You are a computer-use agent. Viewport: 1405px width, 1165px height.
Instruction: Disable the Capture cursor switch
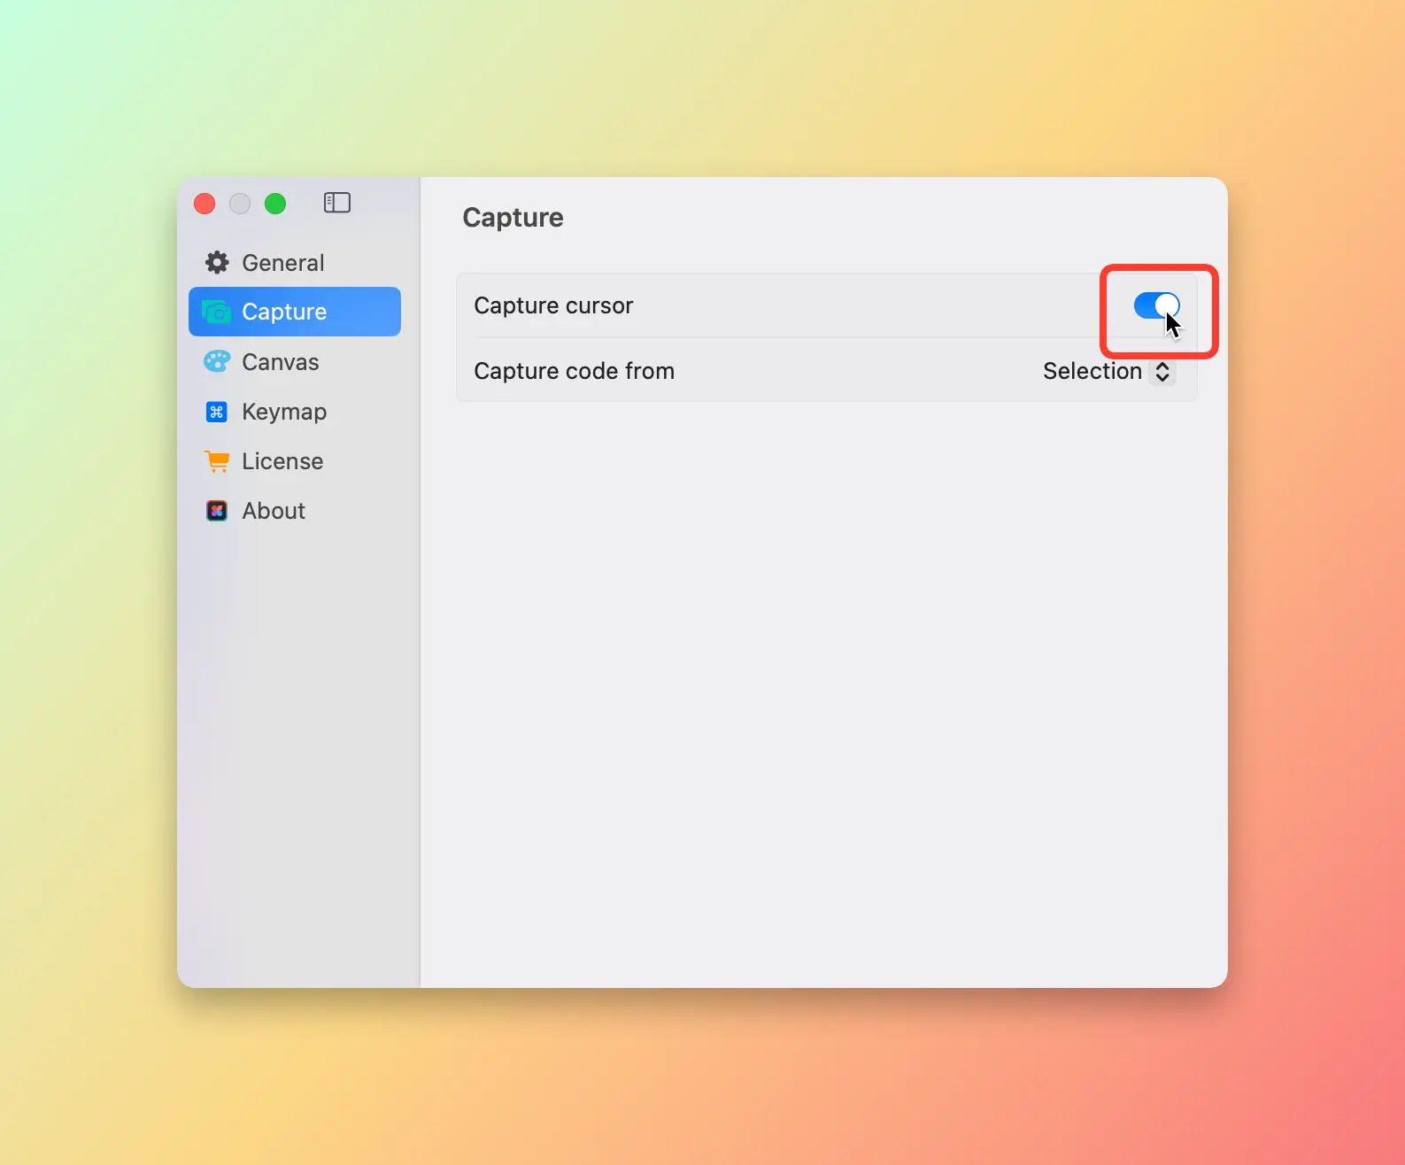1156,306
